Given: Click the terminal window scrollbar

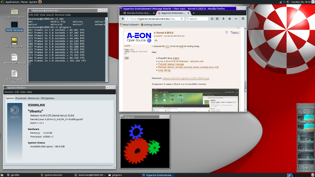Looking at the screenshot, I should point(106,49).
